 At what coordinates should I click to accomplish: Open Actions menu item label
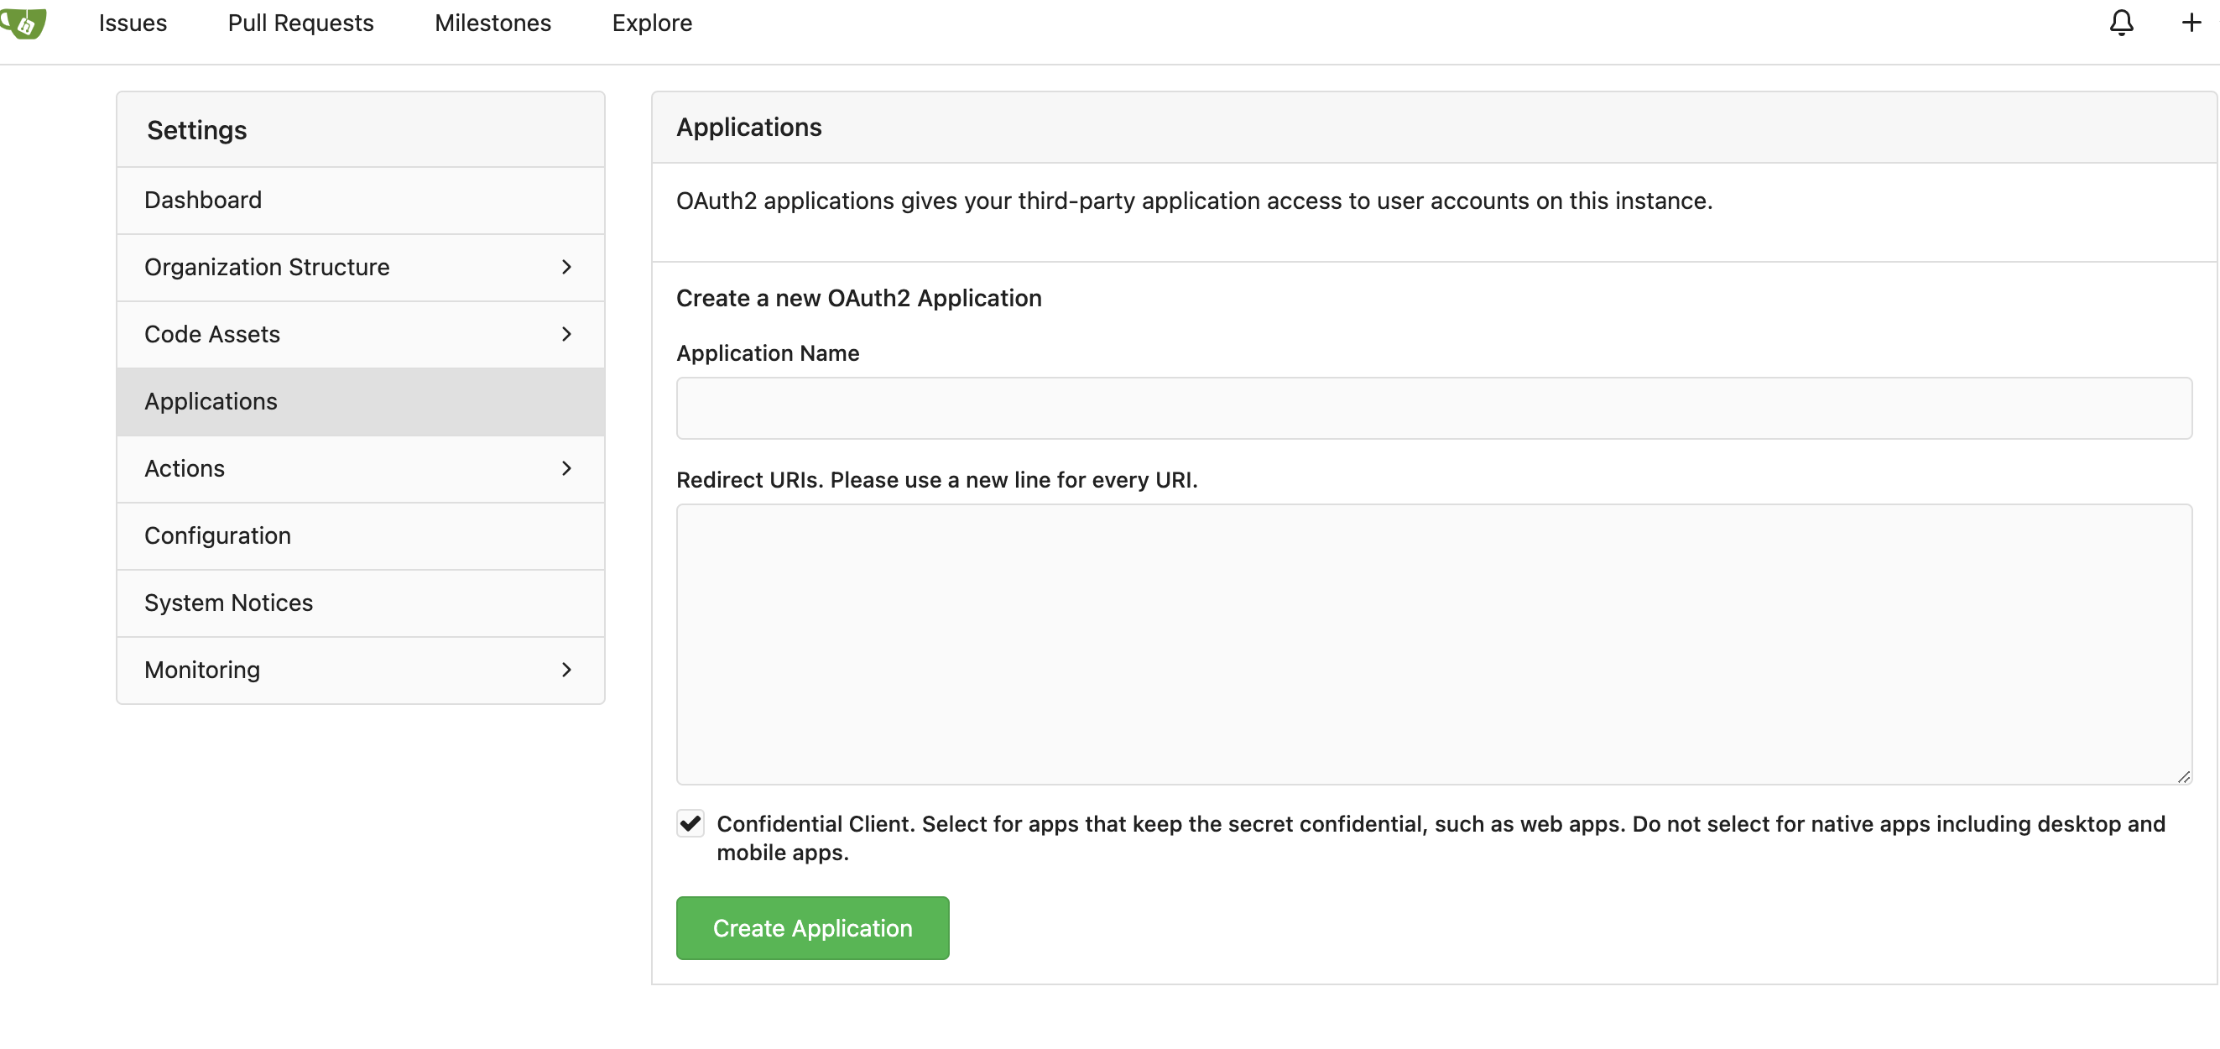[185, 468]
